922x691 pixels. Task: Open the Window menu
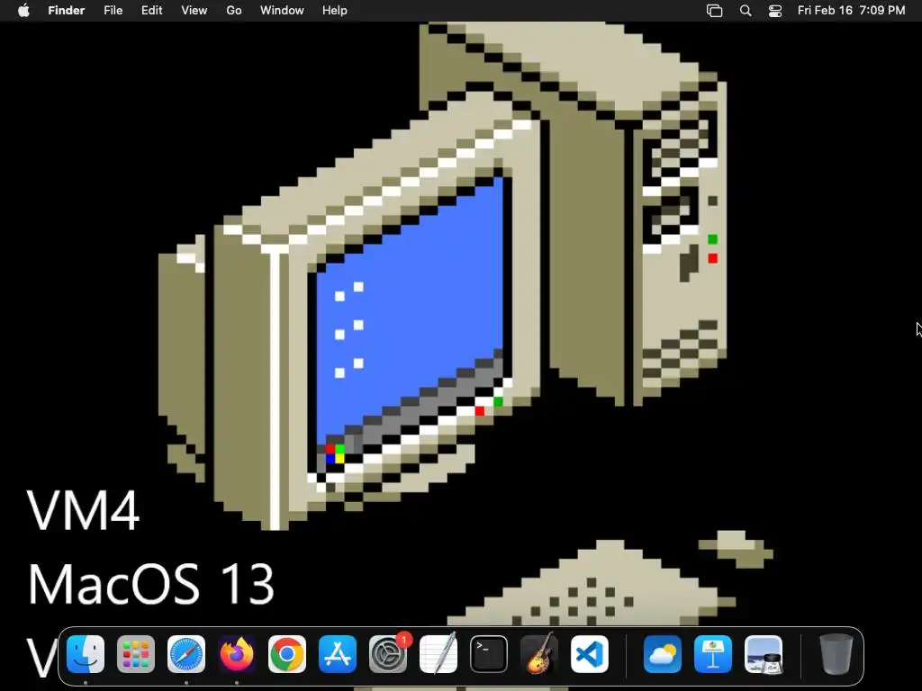point(282,11)
